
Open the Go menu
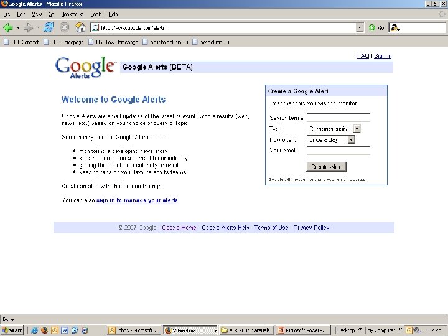[x=52, y=14]
